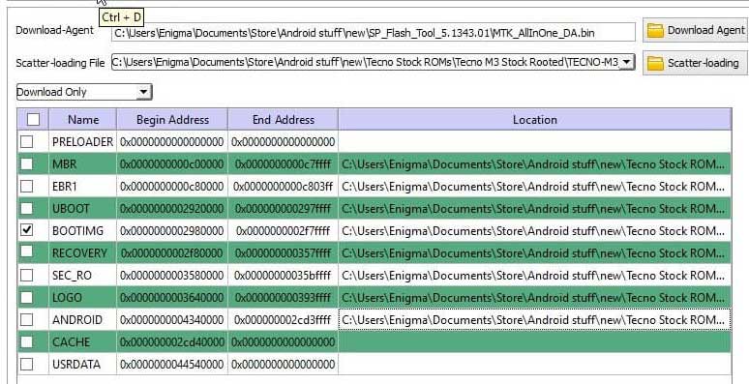
Task: Click the Begin Address column header
Action: (172, 119)
